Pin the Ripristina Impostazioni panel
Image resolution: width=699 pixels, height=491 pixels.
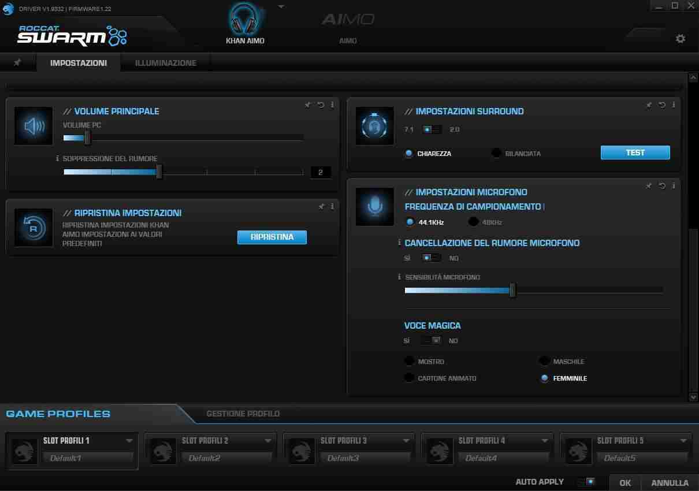click(322, 206)
